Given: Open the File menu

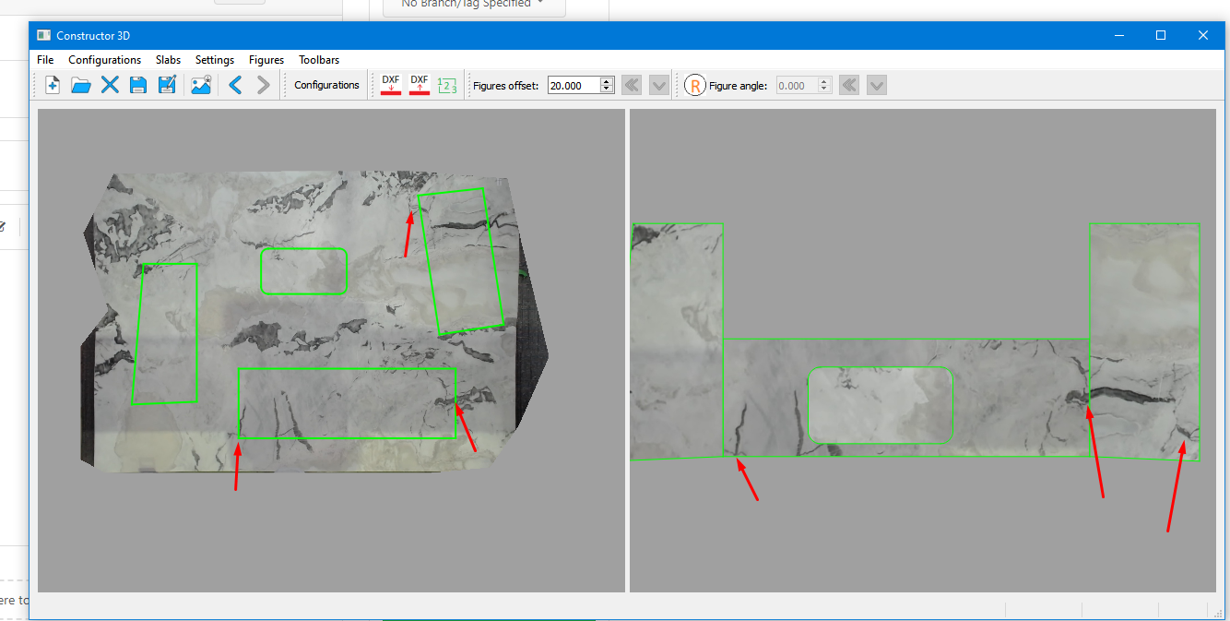Looking at the screenshot, I should tap(45, 60).
